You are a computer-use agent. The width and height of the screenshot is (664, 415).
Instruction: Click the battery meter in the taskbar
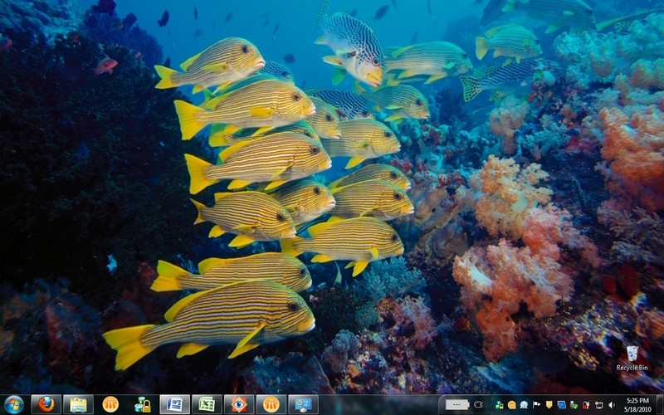point(457,404)
